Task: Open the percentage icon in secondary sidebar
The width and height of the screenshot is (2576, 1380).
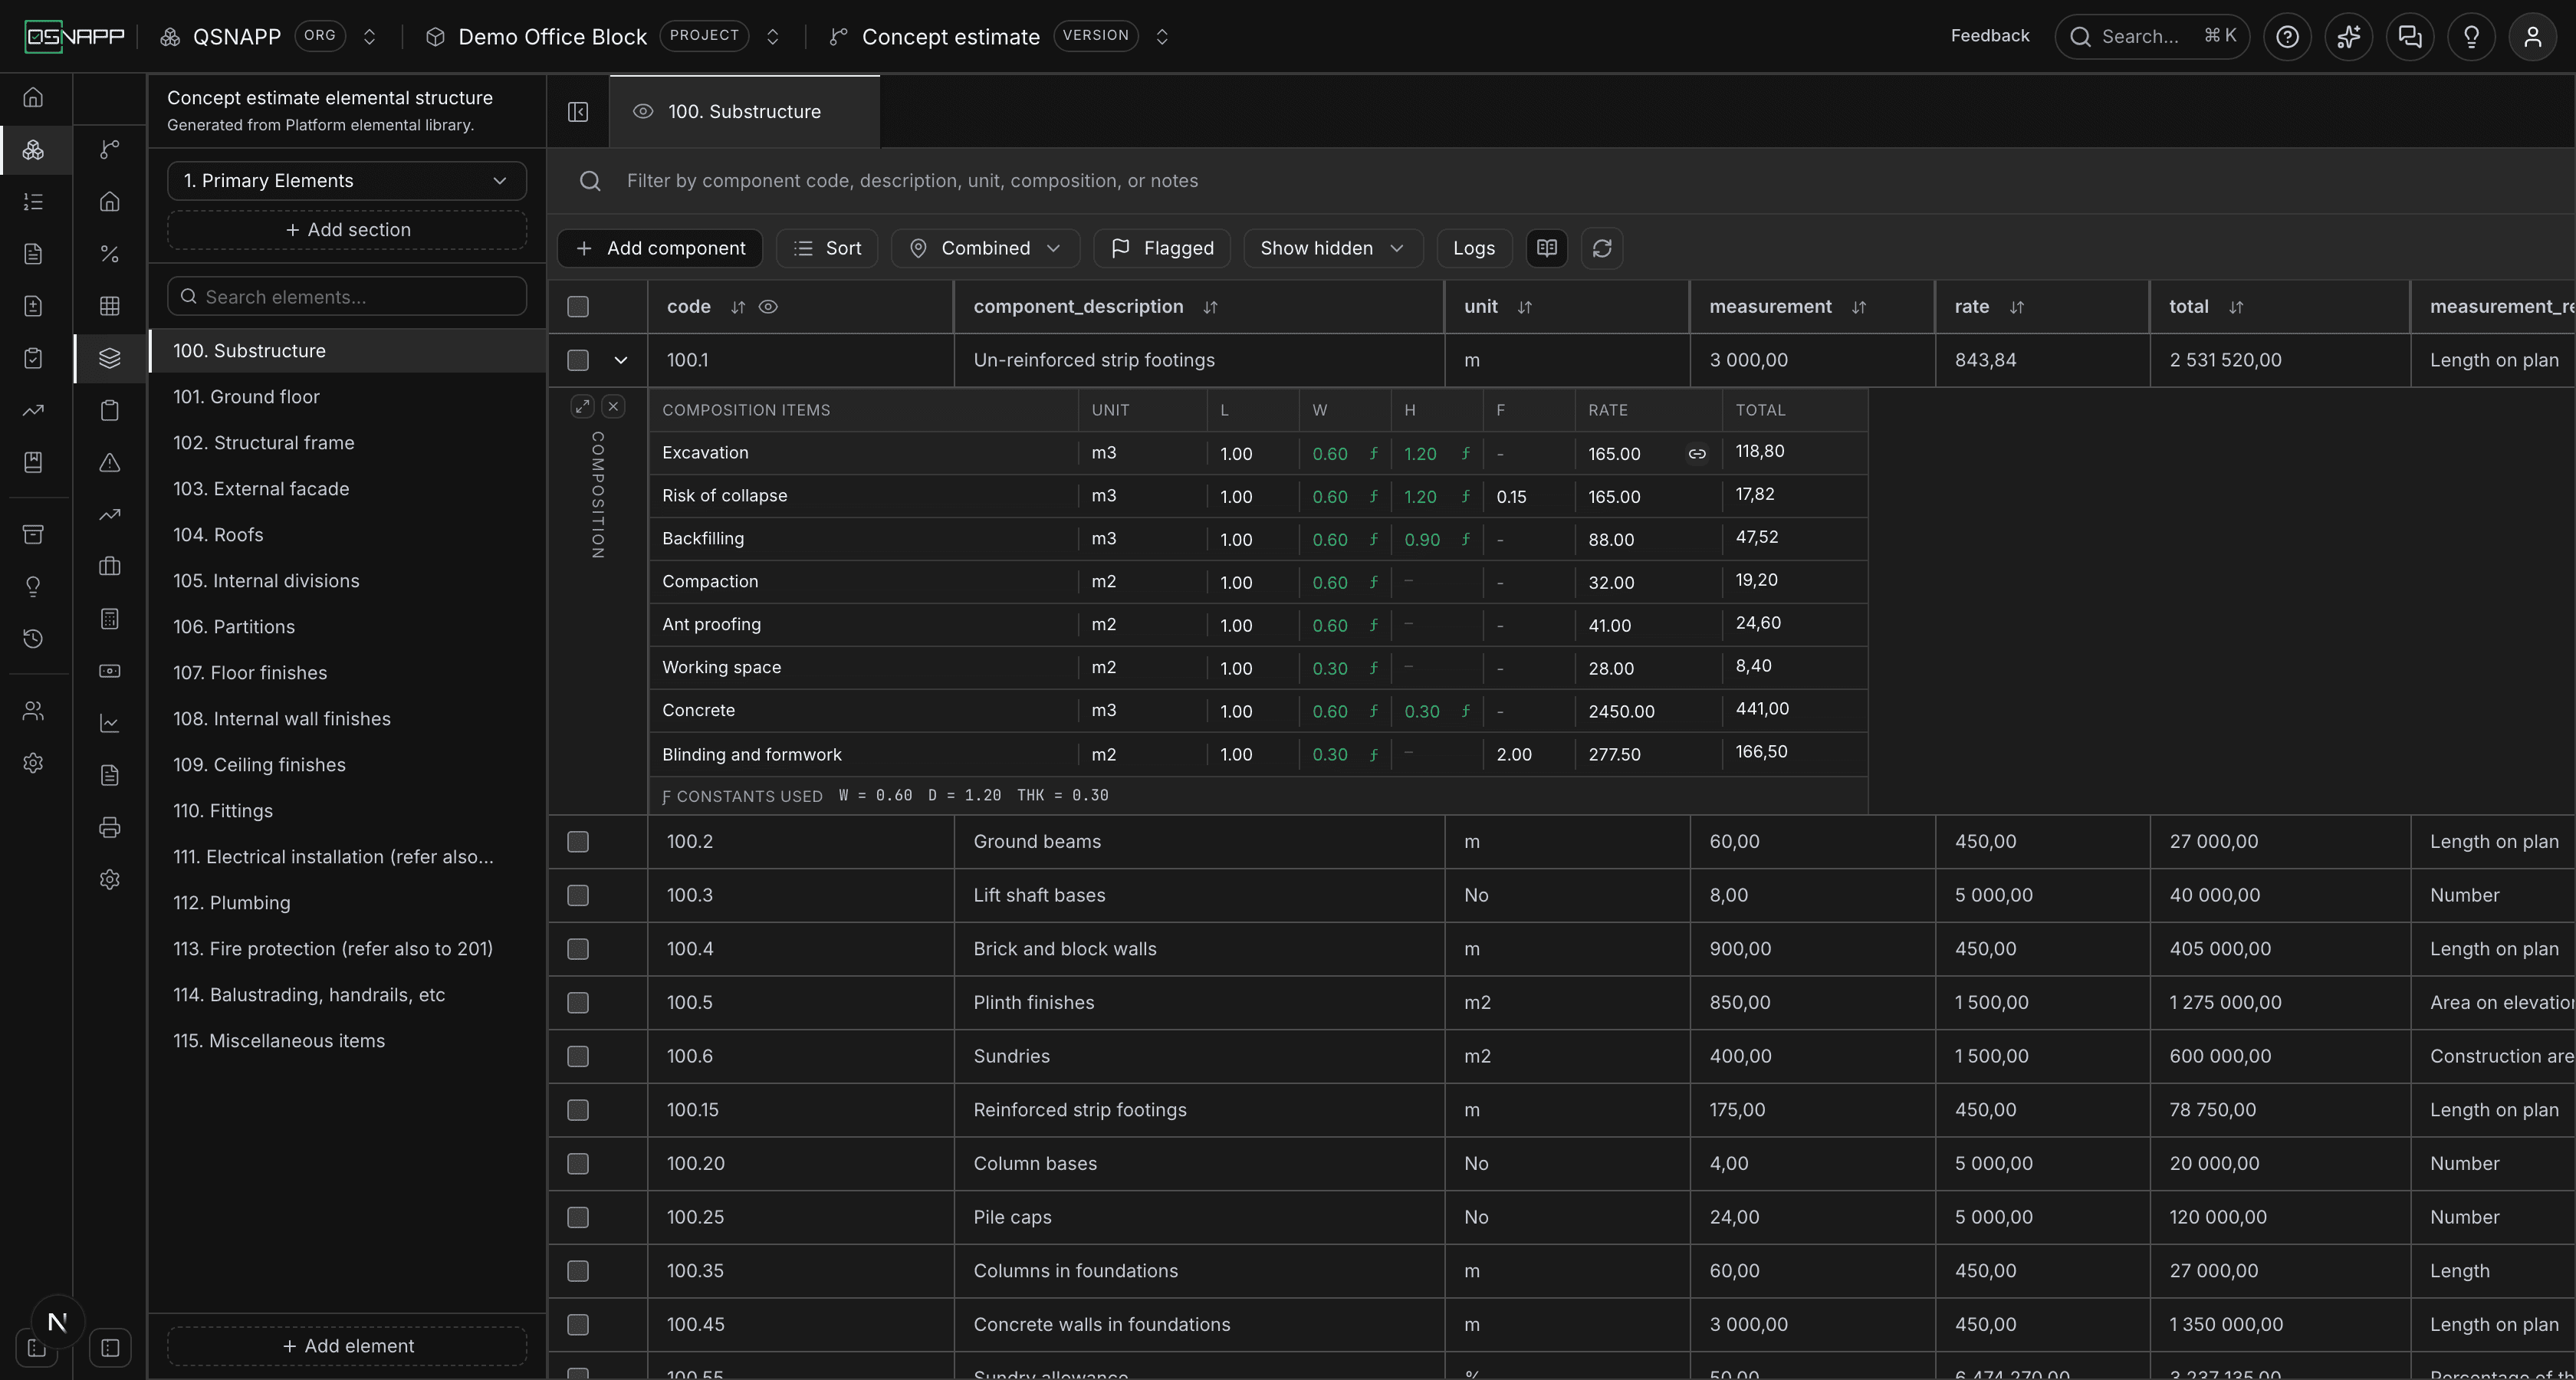Action: coord(110,254)
